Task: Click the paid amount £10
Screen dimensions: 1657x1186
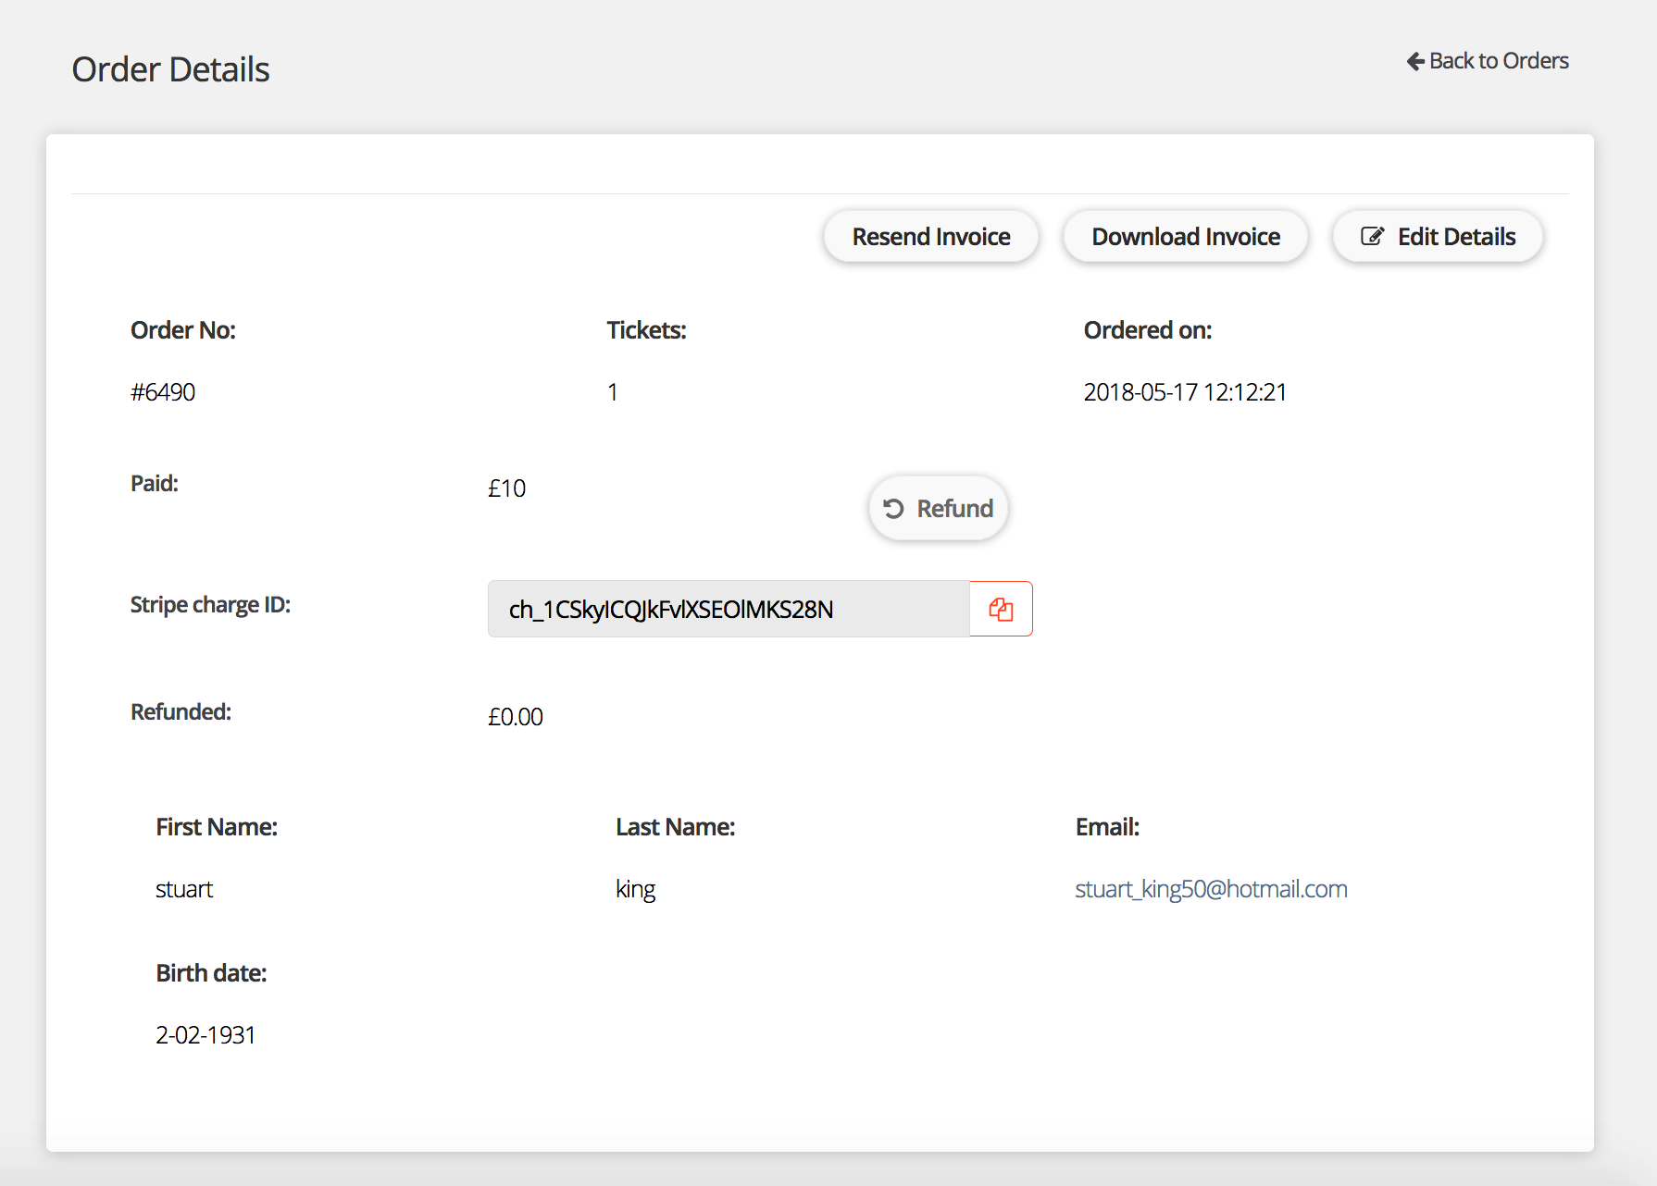Action: click(x=506, y=488)
